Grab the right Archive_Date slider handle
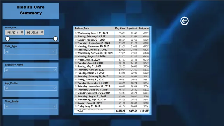 (x=55, y=39)
